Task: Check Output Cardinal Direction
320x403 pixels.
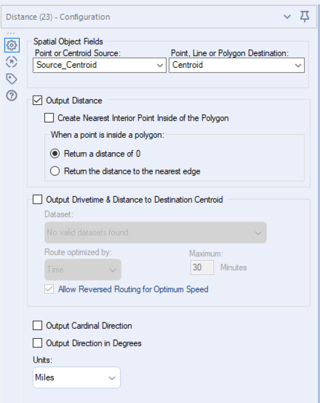Action: pyautogui.click(x=38, y=326)
